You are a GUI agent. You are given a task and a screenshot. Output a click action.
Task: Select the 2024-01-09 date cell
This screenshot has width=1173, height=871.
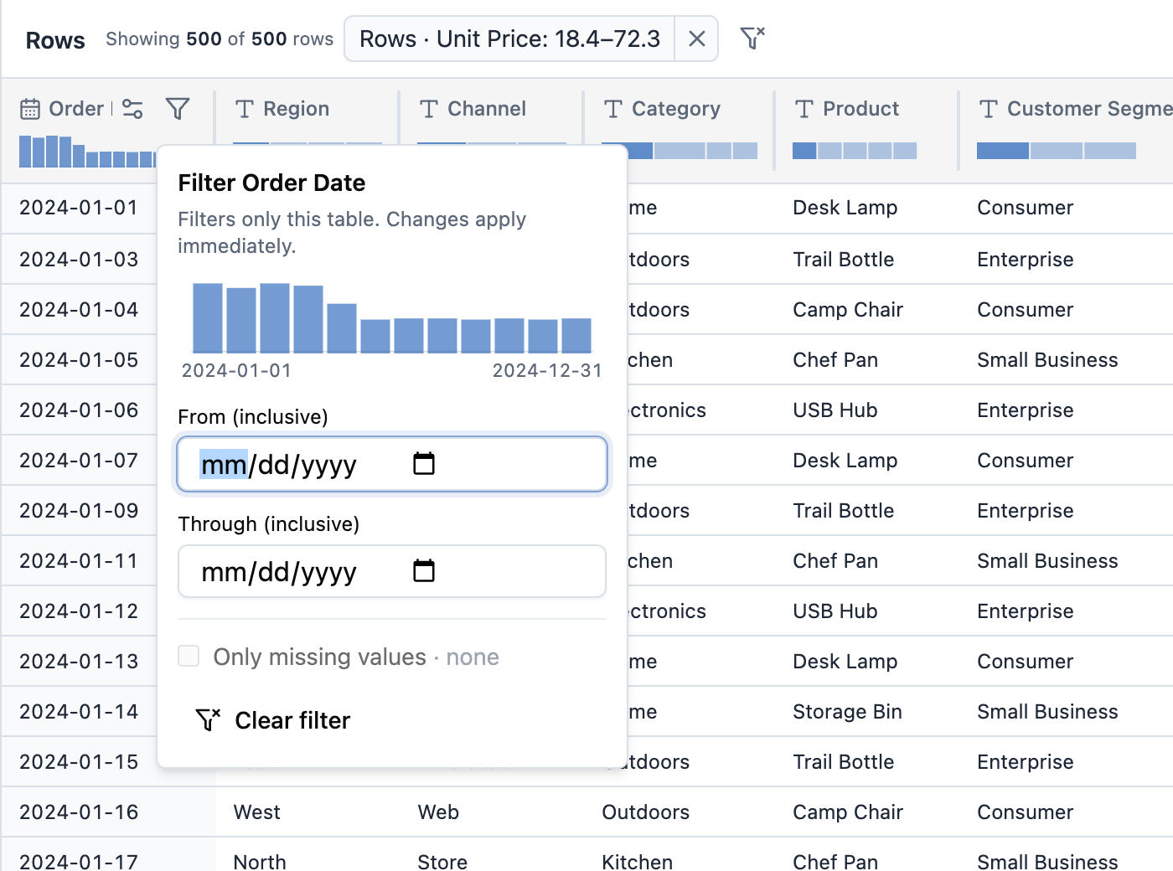click(79, 511)
